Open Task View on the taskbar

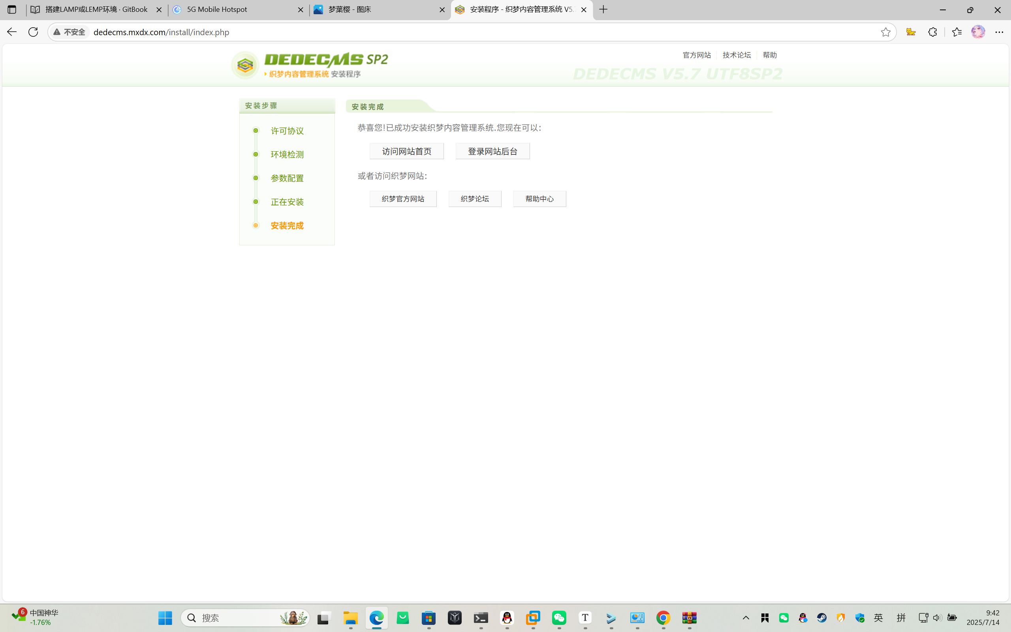[x=323, y=618]
